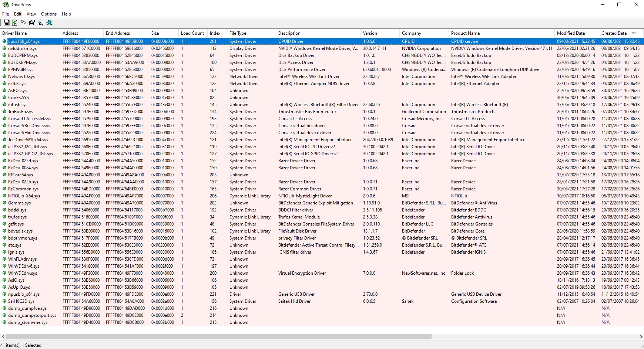Image resolution: width=644 pixels, height=349 pixels.
Task: Select the EUEDKEPM.sys driver name
Action: [23, 62]
